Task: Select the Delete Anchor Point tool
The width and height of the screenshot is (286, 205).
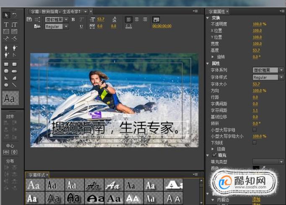Action: [14, 48]
